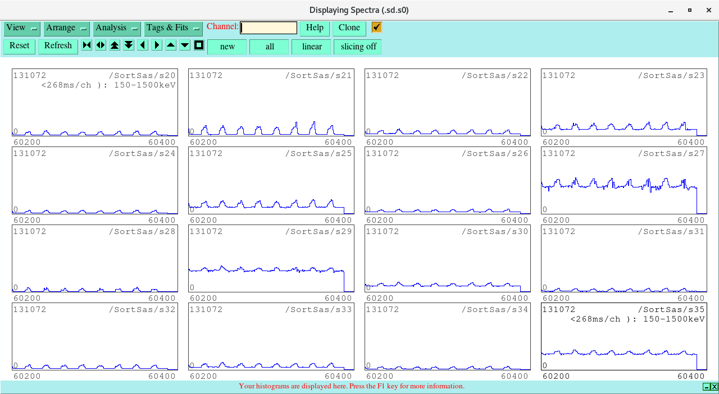The height and width of the screenshot is (394, 719).
Task: Open the Tags & Fits dropdown
Action: pyautogui.click(x=173, y=28)
